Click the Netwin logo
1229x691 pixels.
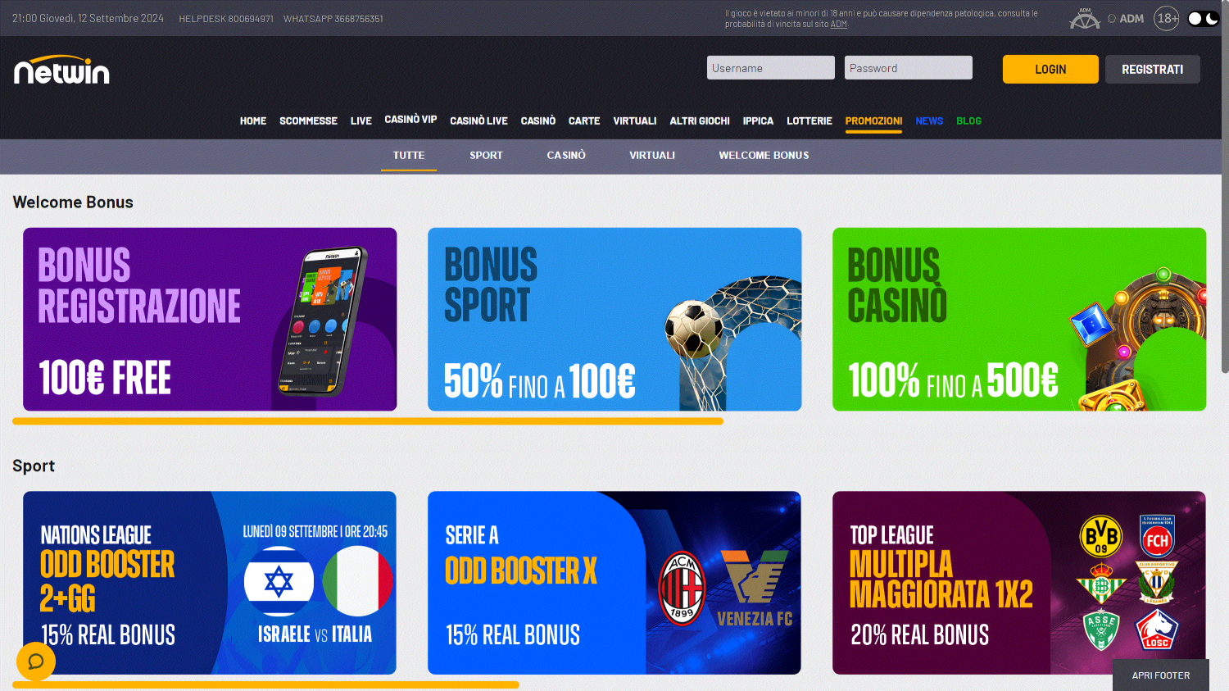(61, 70)
